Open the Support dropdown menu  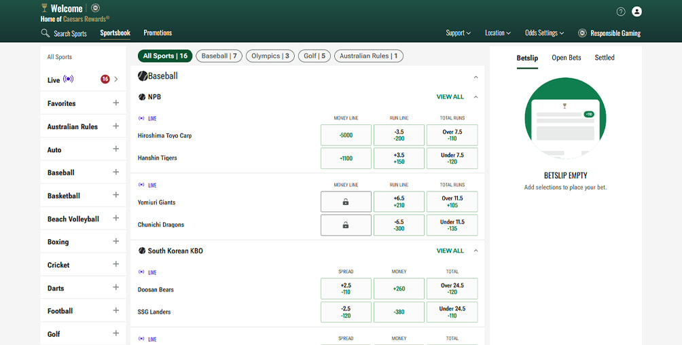[458, 33]
